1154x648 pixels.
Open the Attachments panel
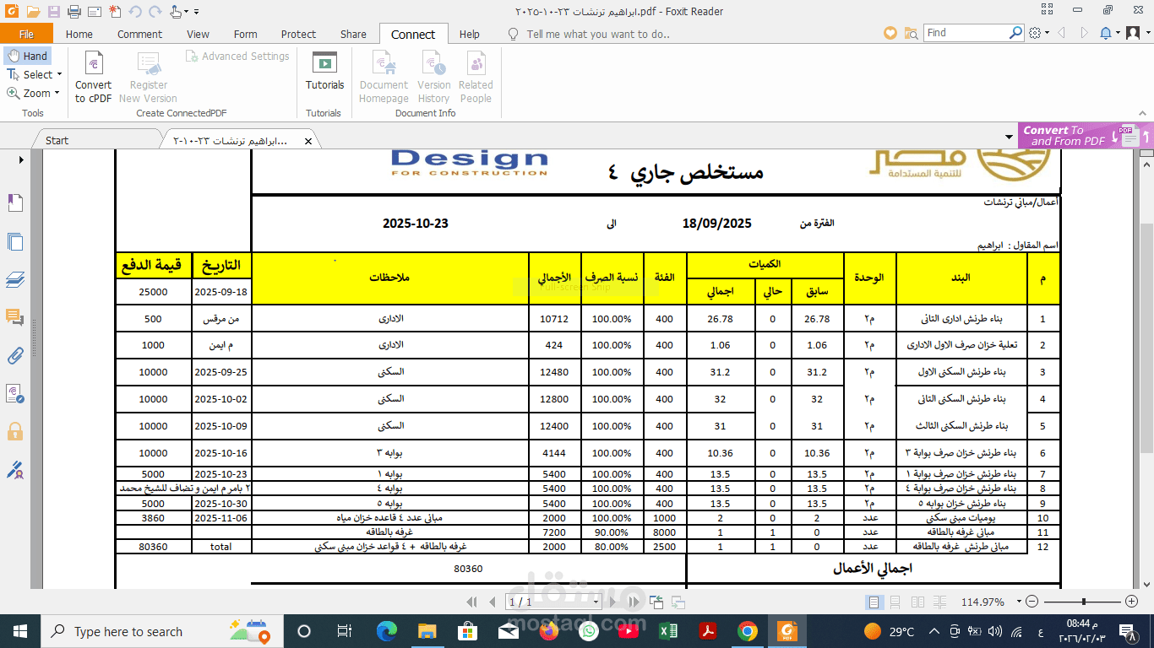[14, 356]
